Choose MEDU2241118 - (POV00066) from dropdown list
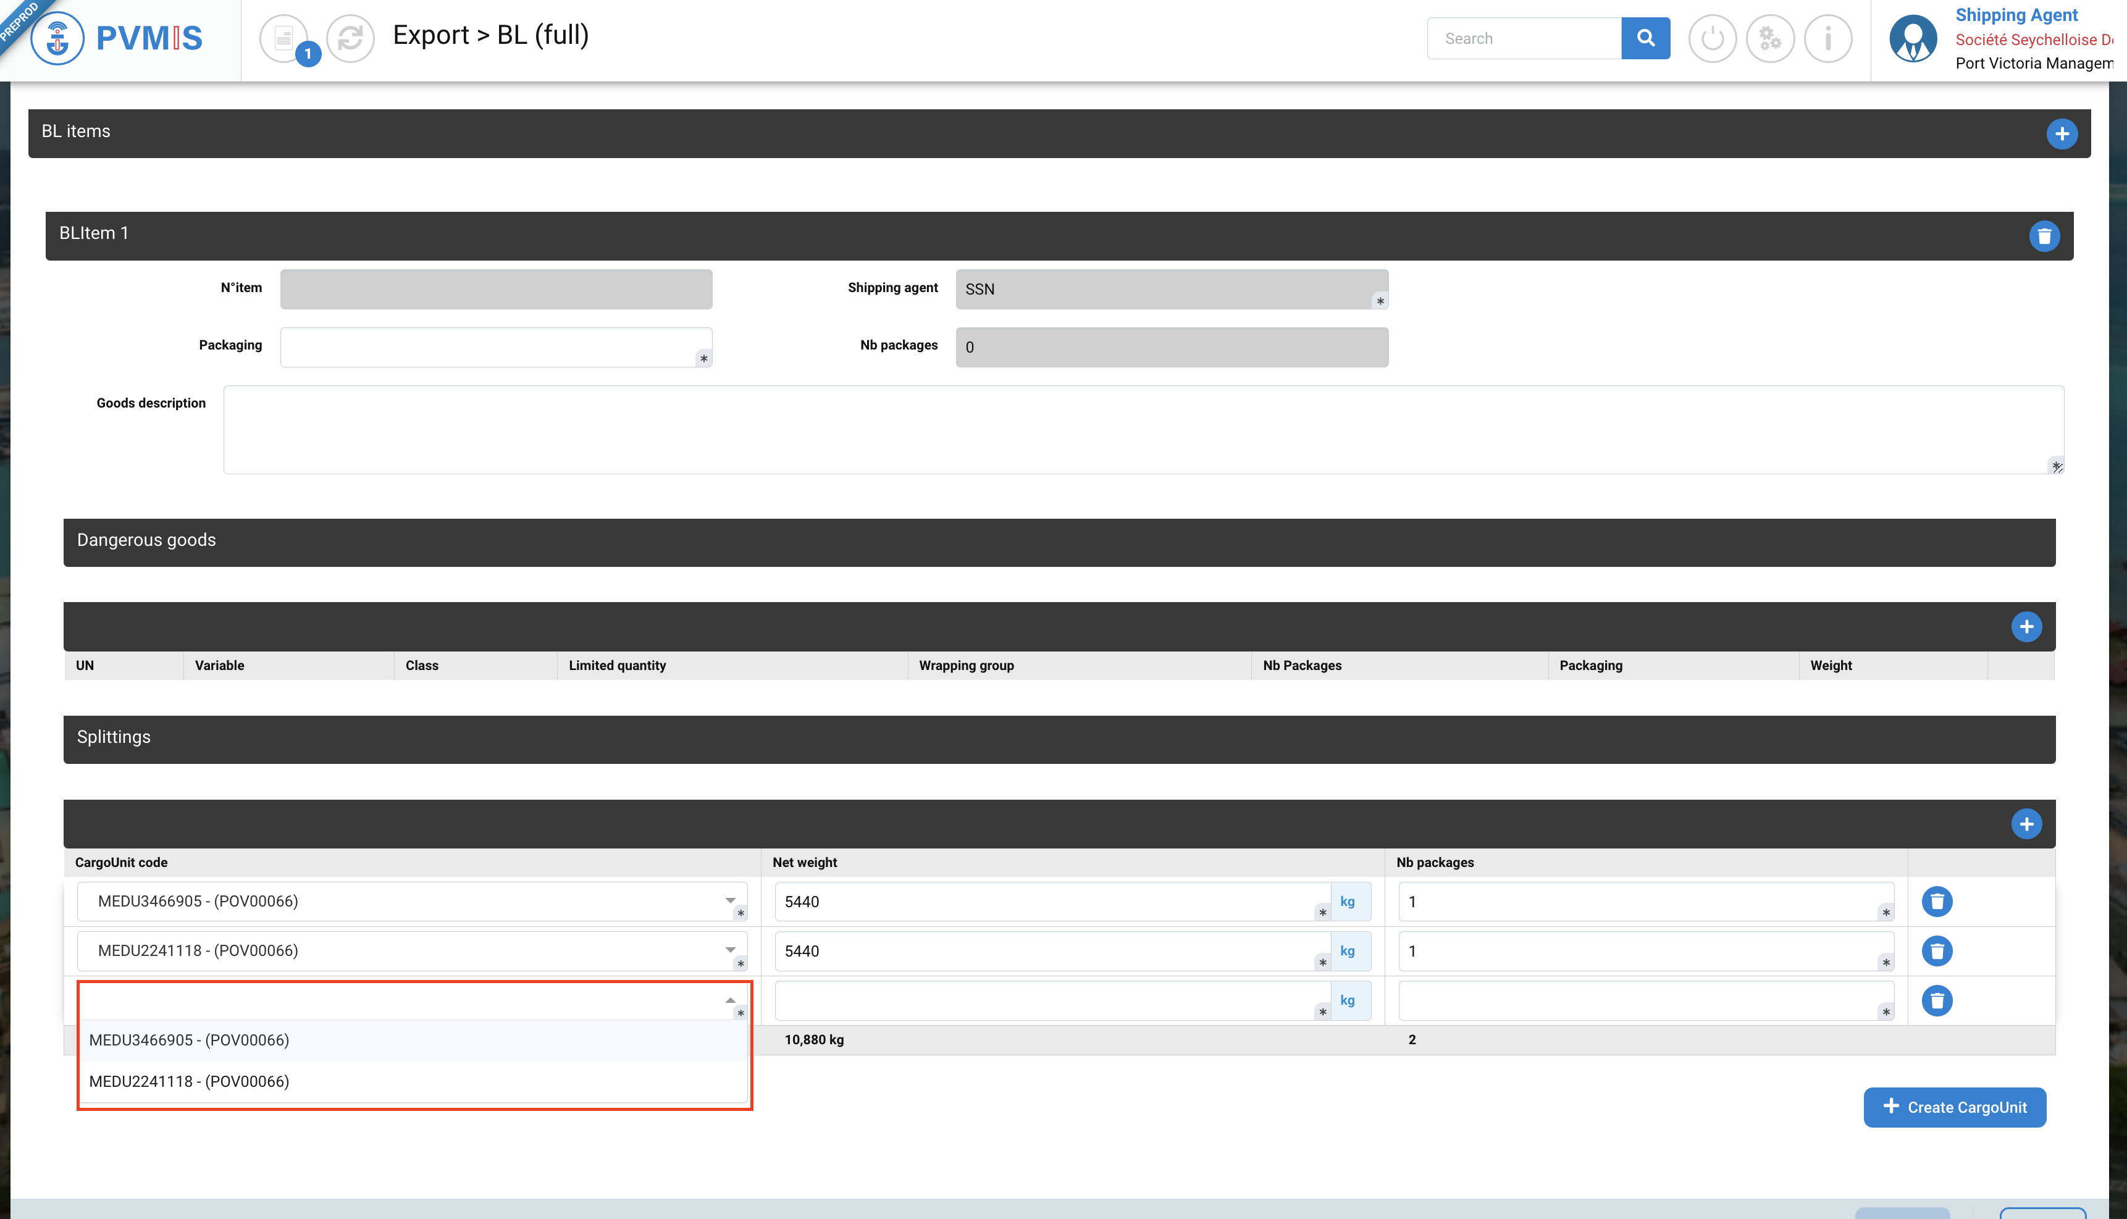This screenshot has height=1219, width=2127. click(x=189, y=1081)
